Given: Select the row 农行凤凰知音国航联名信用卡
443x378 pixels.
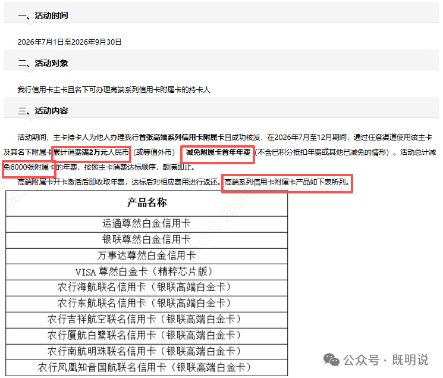Looking at the screenshot, I should click(x=147, y=367).
